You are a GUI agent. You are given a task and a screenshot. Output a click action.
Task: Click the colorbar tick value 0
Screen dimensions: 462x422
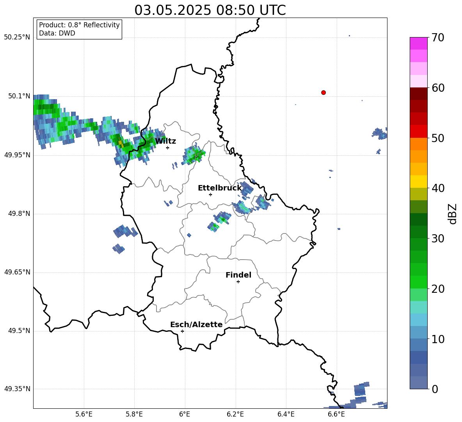point(435,389)
